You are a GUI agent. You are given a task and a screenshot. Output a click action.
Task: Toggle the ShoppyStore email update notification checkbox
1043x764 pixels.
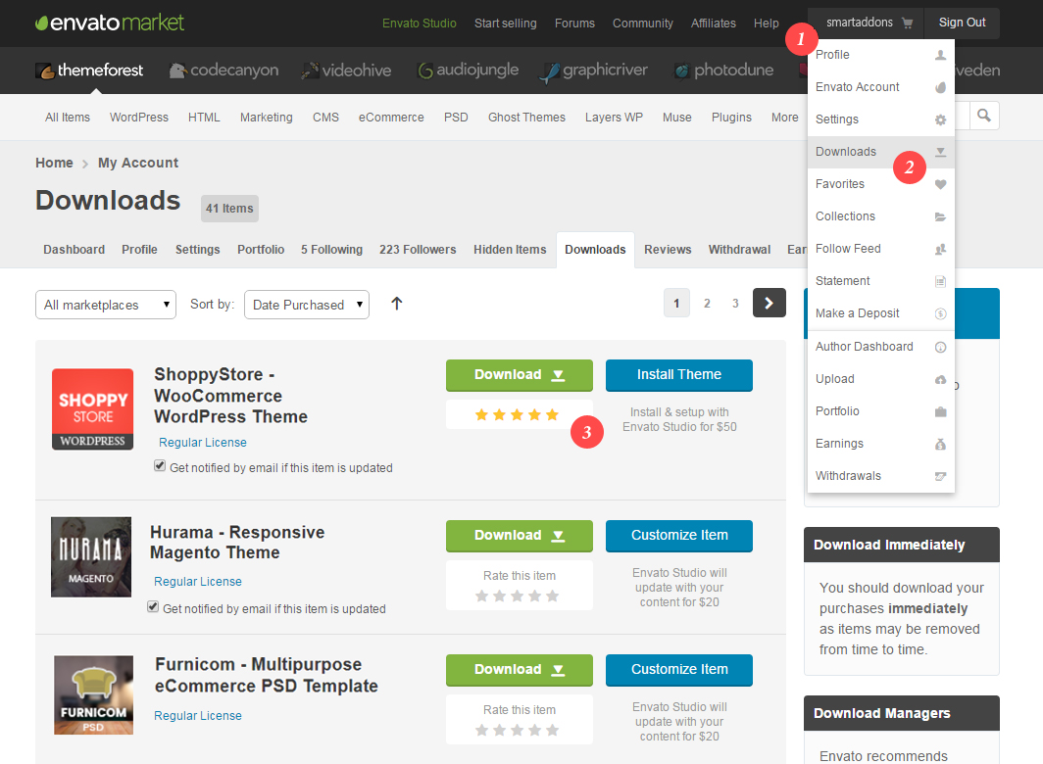160,465
